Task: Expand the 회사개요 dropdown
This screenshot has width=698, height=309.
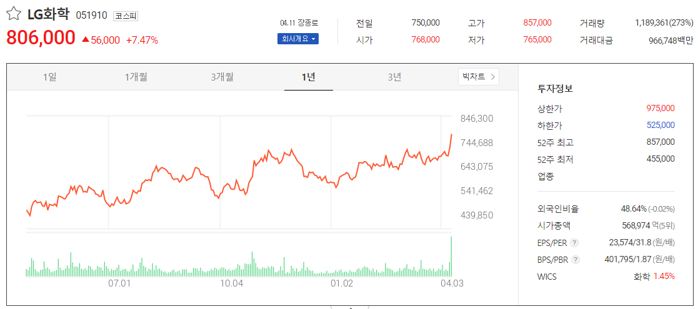Action: 298,39
